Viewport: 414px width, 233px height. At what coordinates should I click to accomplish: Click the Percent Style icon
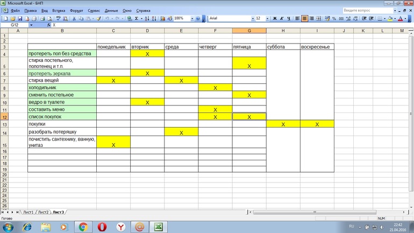pos(334,18)
